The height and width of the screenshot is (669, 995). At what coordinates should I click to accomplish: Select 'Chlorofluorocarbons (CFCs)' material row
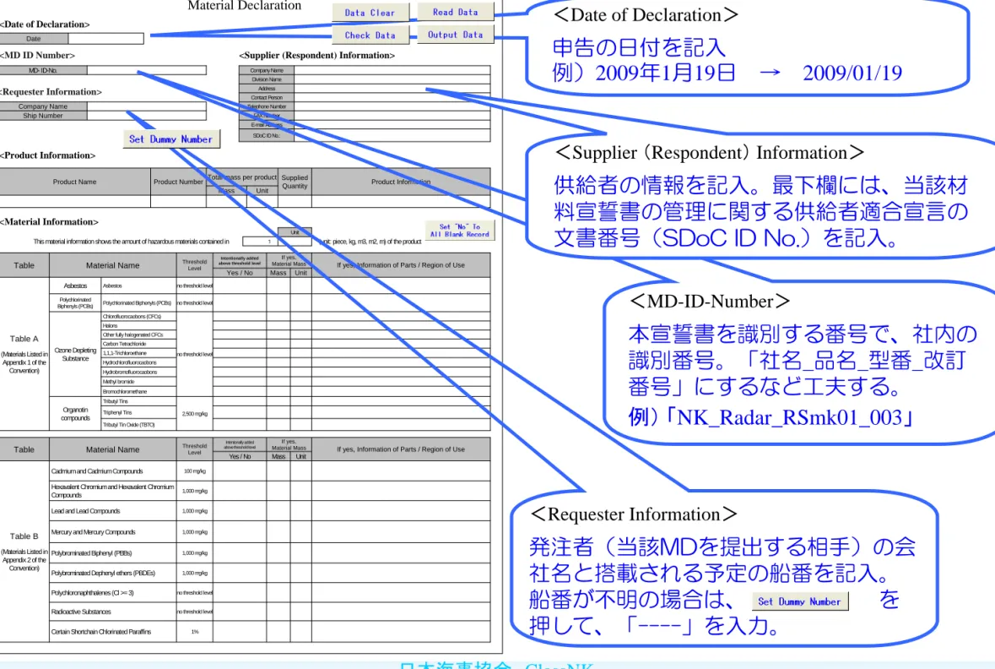(x=139, y=317)
